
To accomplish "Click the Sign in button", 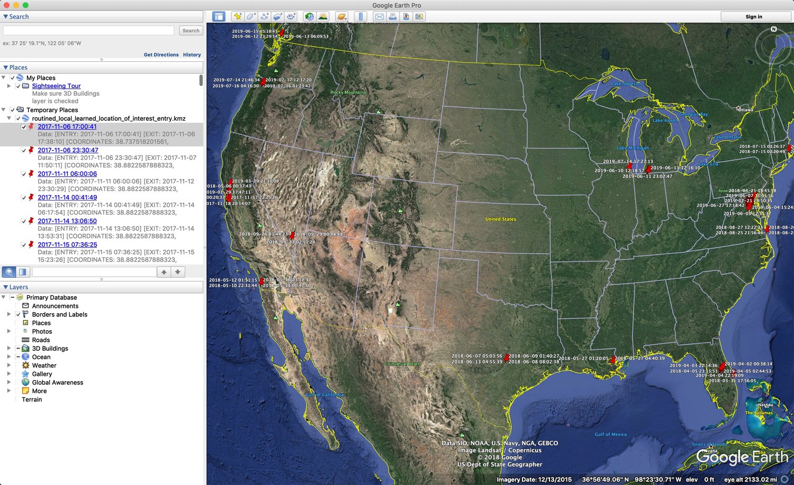I will pos(754,17).
